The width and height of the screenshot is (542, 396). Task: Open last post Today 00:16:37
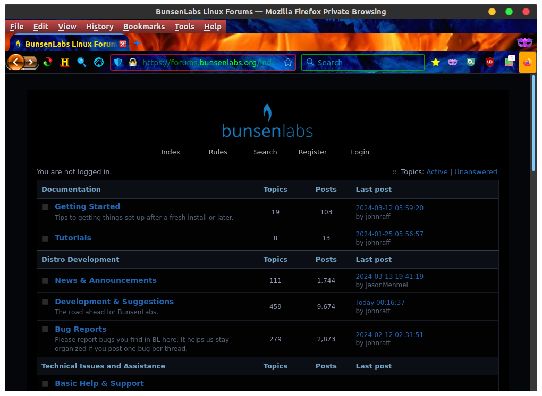[380, 303]
